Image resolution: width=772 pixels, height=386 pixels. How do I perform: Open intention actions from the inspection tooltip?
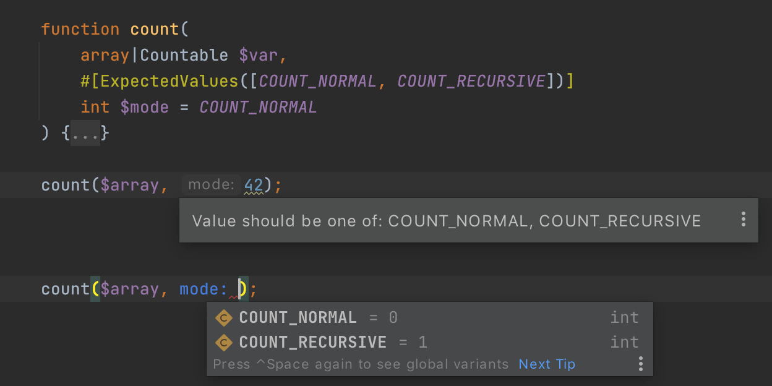[x=742, y=220]
